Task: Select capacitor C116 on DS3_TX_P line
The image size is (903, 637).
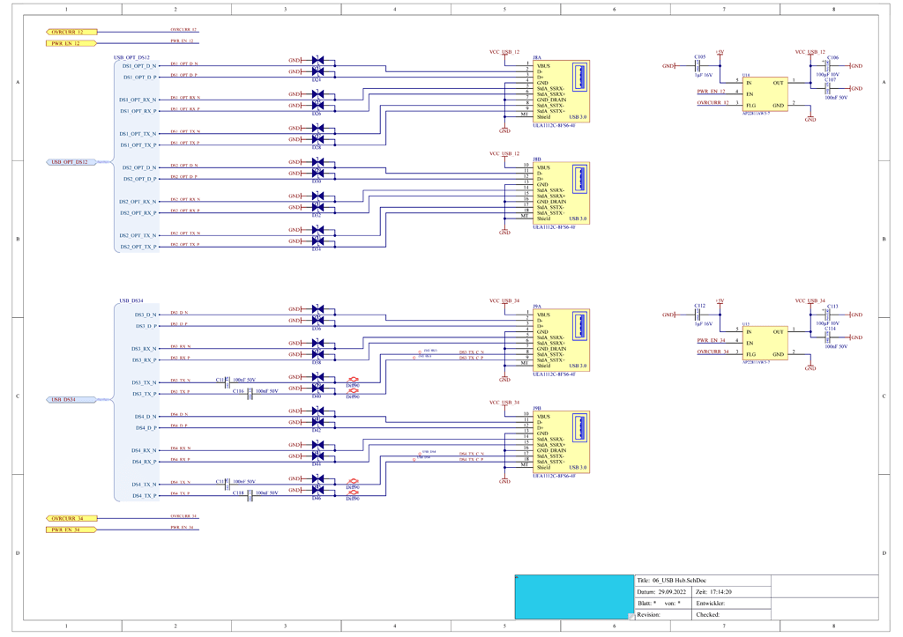Action: pyautogui.click(x=250, y=394)
